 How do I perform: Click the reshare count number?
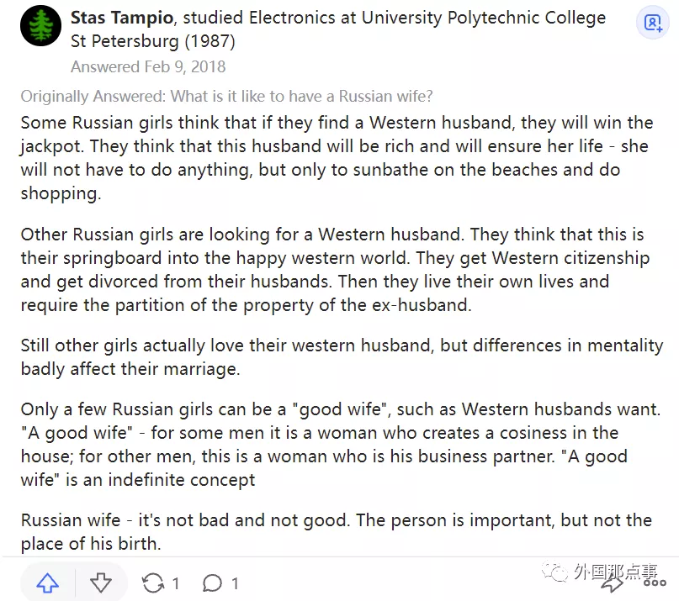point(176,583)
